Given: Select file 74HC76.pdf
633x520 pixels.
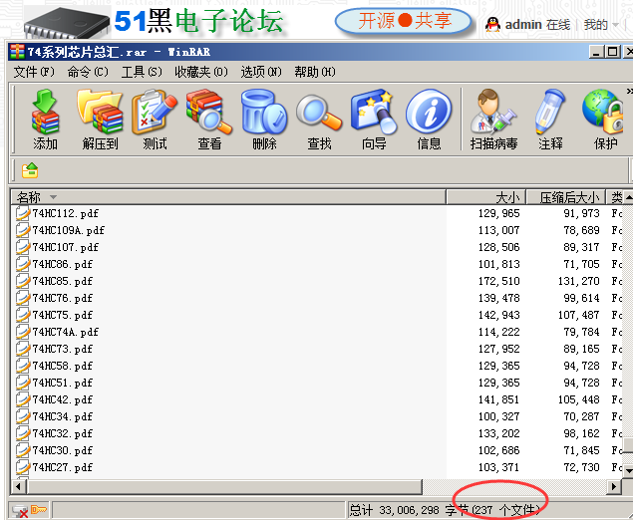Looking at the screenshot, I should 62,298.
